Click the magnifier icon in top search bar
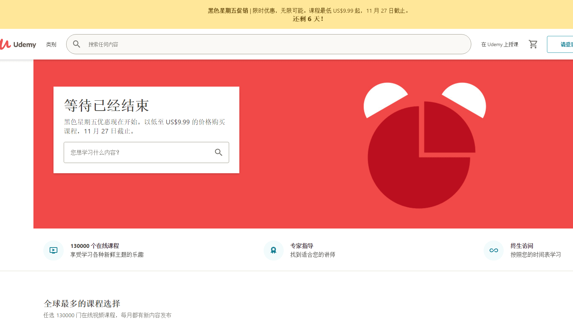The height and width of the screenshot is (319, 573). pos(77,44)
